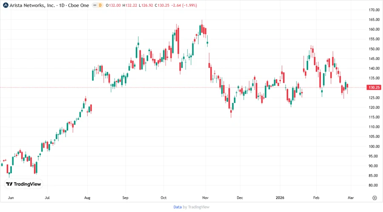Click the 165.00 price axis label

(374, 20)
